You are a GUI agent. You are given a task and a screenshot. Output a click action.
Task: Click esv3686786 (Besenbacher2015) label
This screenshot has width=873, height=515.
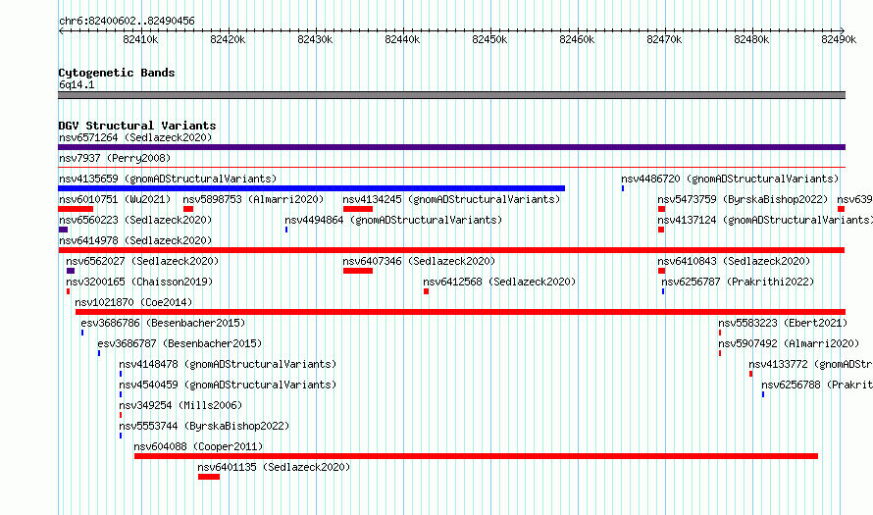click(163, 323)
